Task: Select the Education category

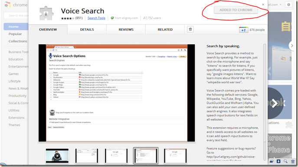Action: click(16, 59)
